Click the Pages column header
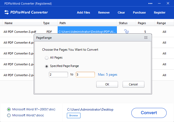 [x=145, y=23]
